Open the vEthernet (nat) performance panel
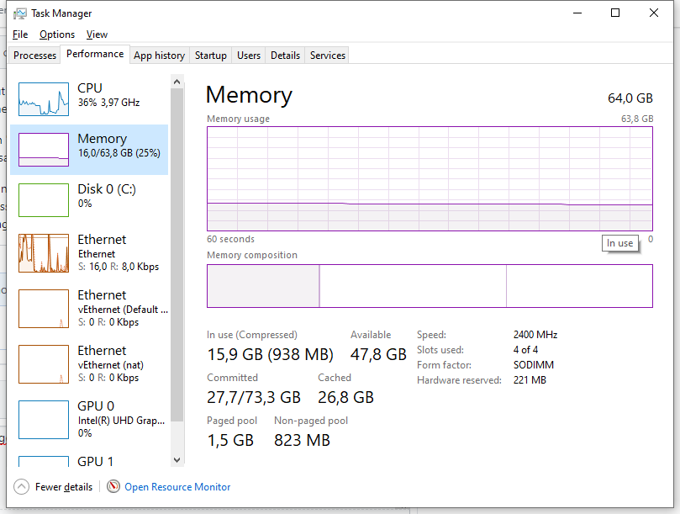 (92, 363)
